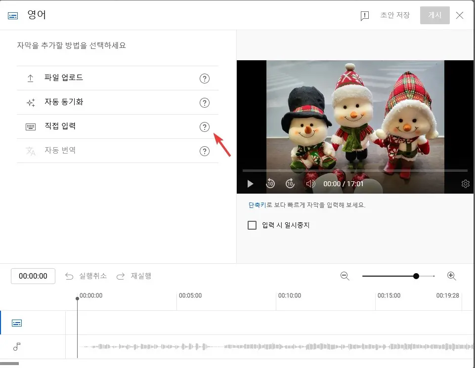Screen dimensions: 475x368
Task: Open help tooltip for 직접 입력
Action: click(x=205, y=126)
